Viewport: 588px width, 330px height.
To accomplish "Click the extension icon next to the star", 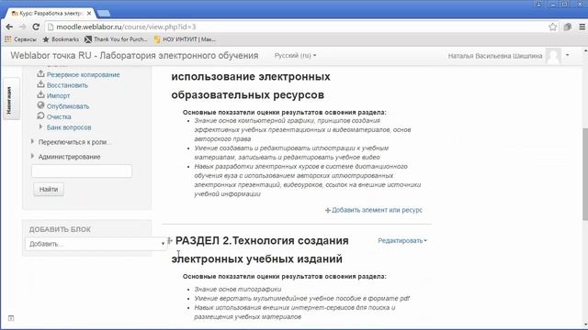I will tap(568, 27).
